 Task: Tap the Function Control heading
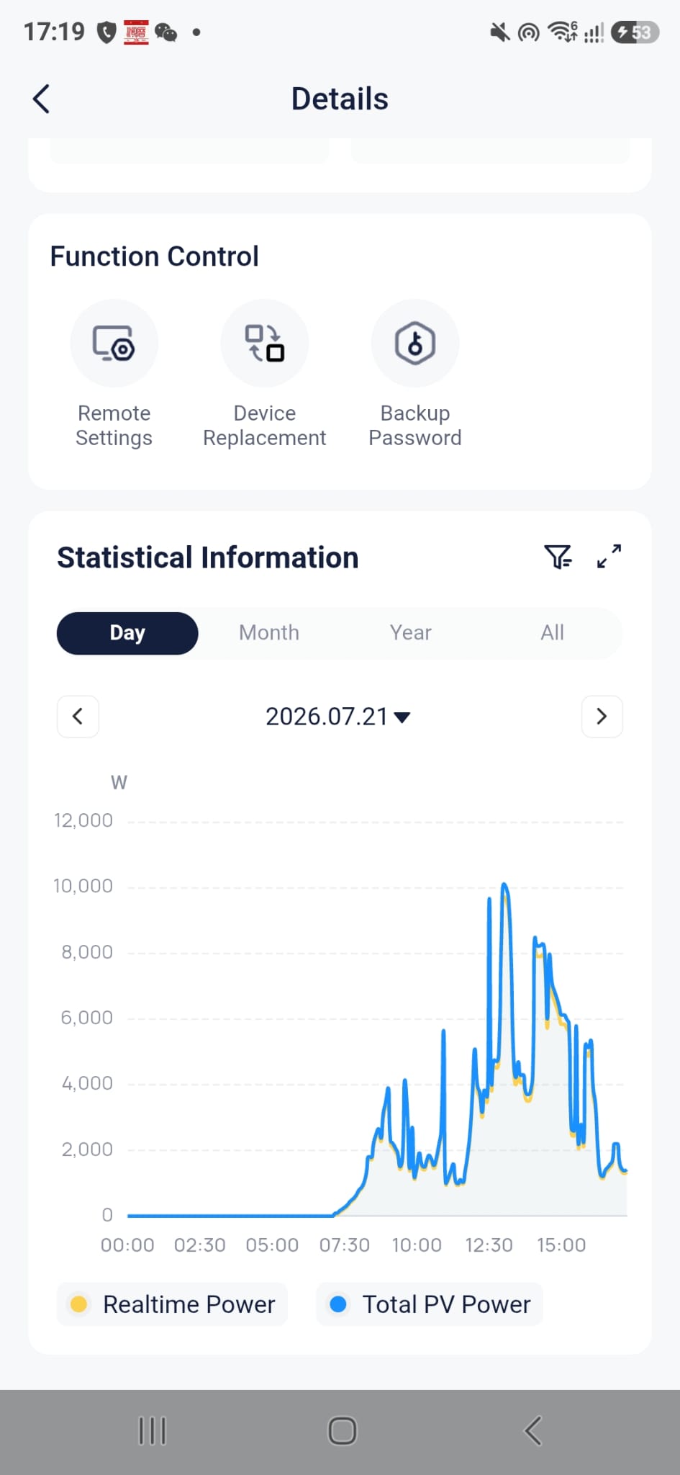point(154,256)
